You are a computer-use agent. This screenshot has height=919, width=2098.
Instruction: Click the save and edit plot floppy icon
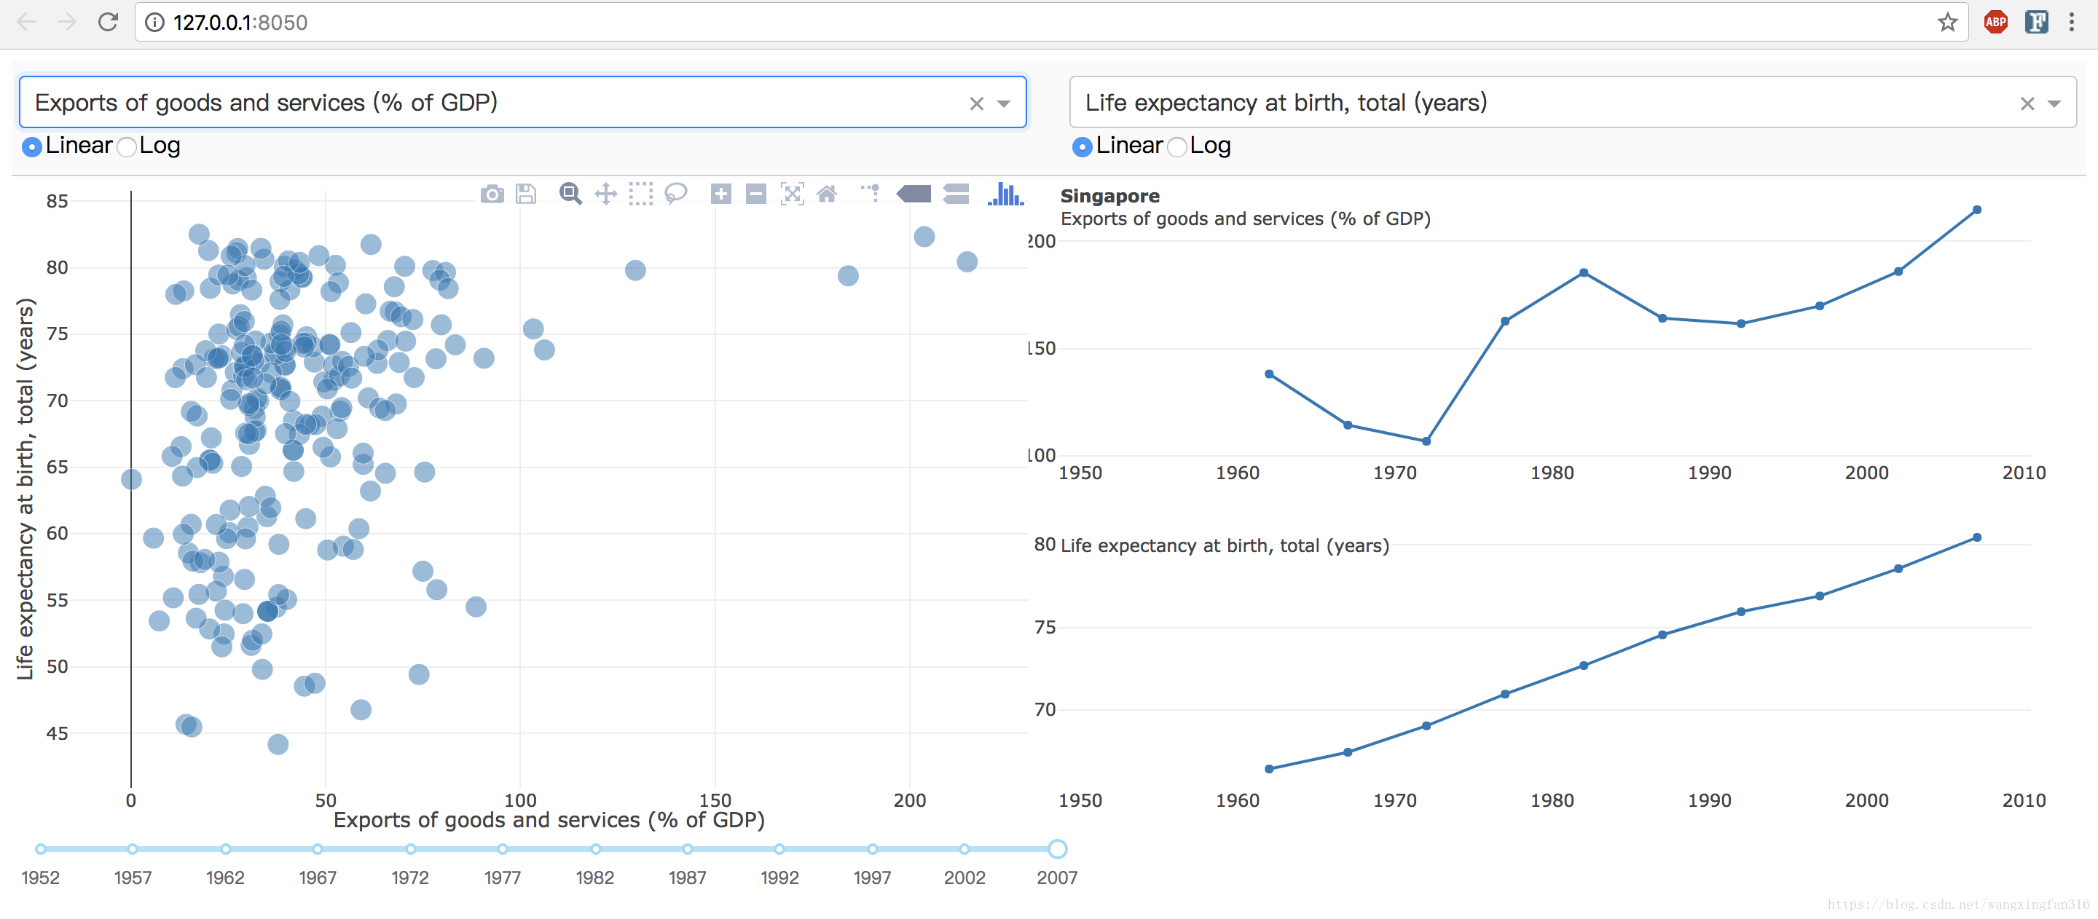[x=526, y=194]
